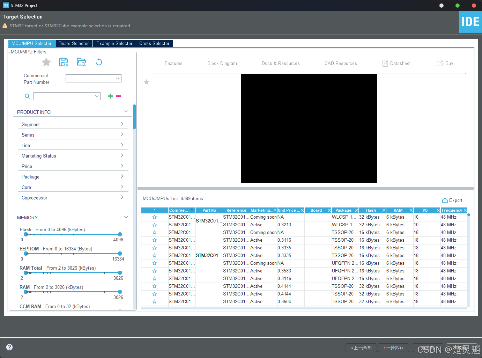
Task: Switch to the Example Selector tab
Action: 114,43
